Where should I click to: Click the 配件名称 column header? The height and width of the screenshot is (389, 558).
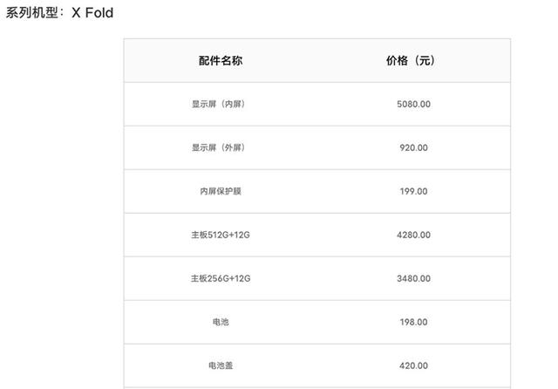tap(221, 61)
